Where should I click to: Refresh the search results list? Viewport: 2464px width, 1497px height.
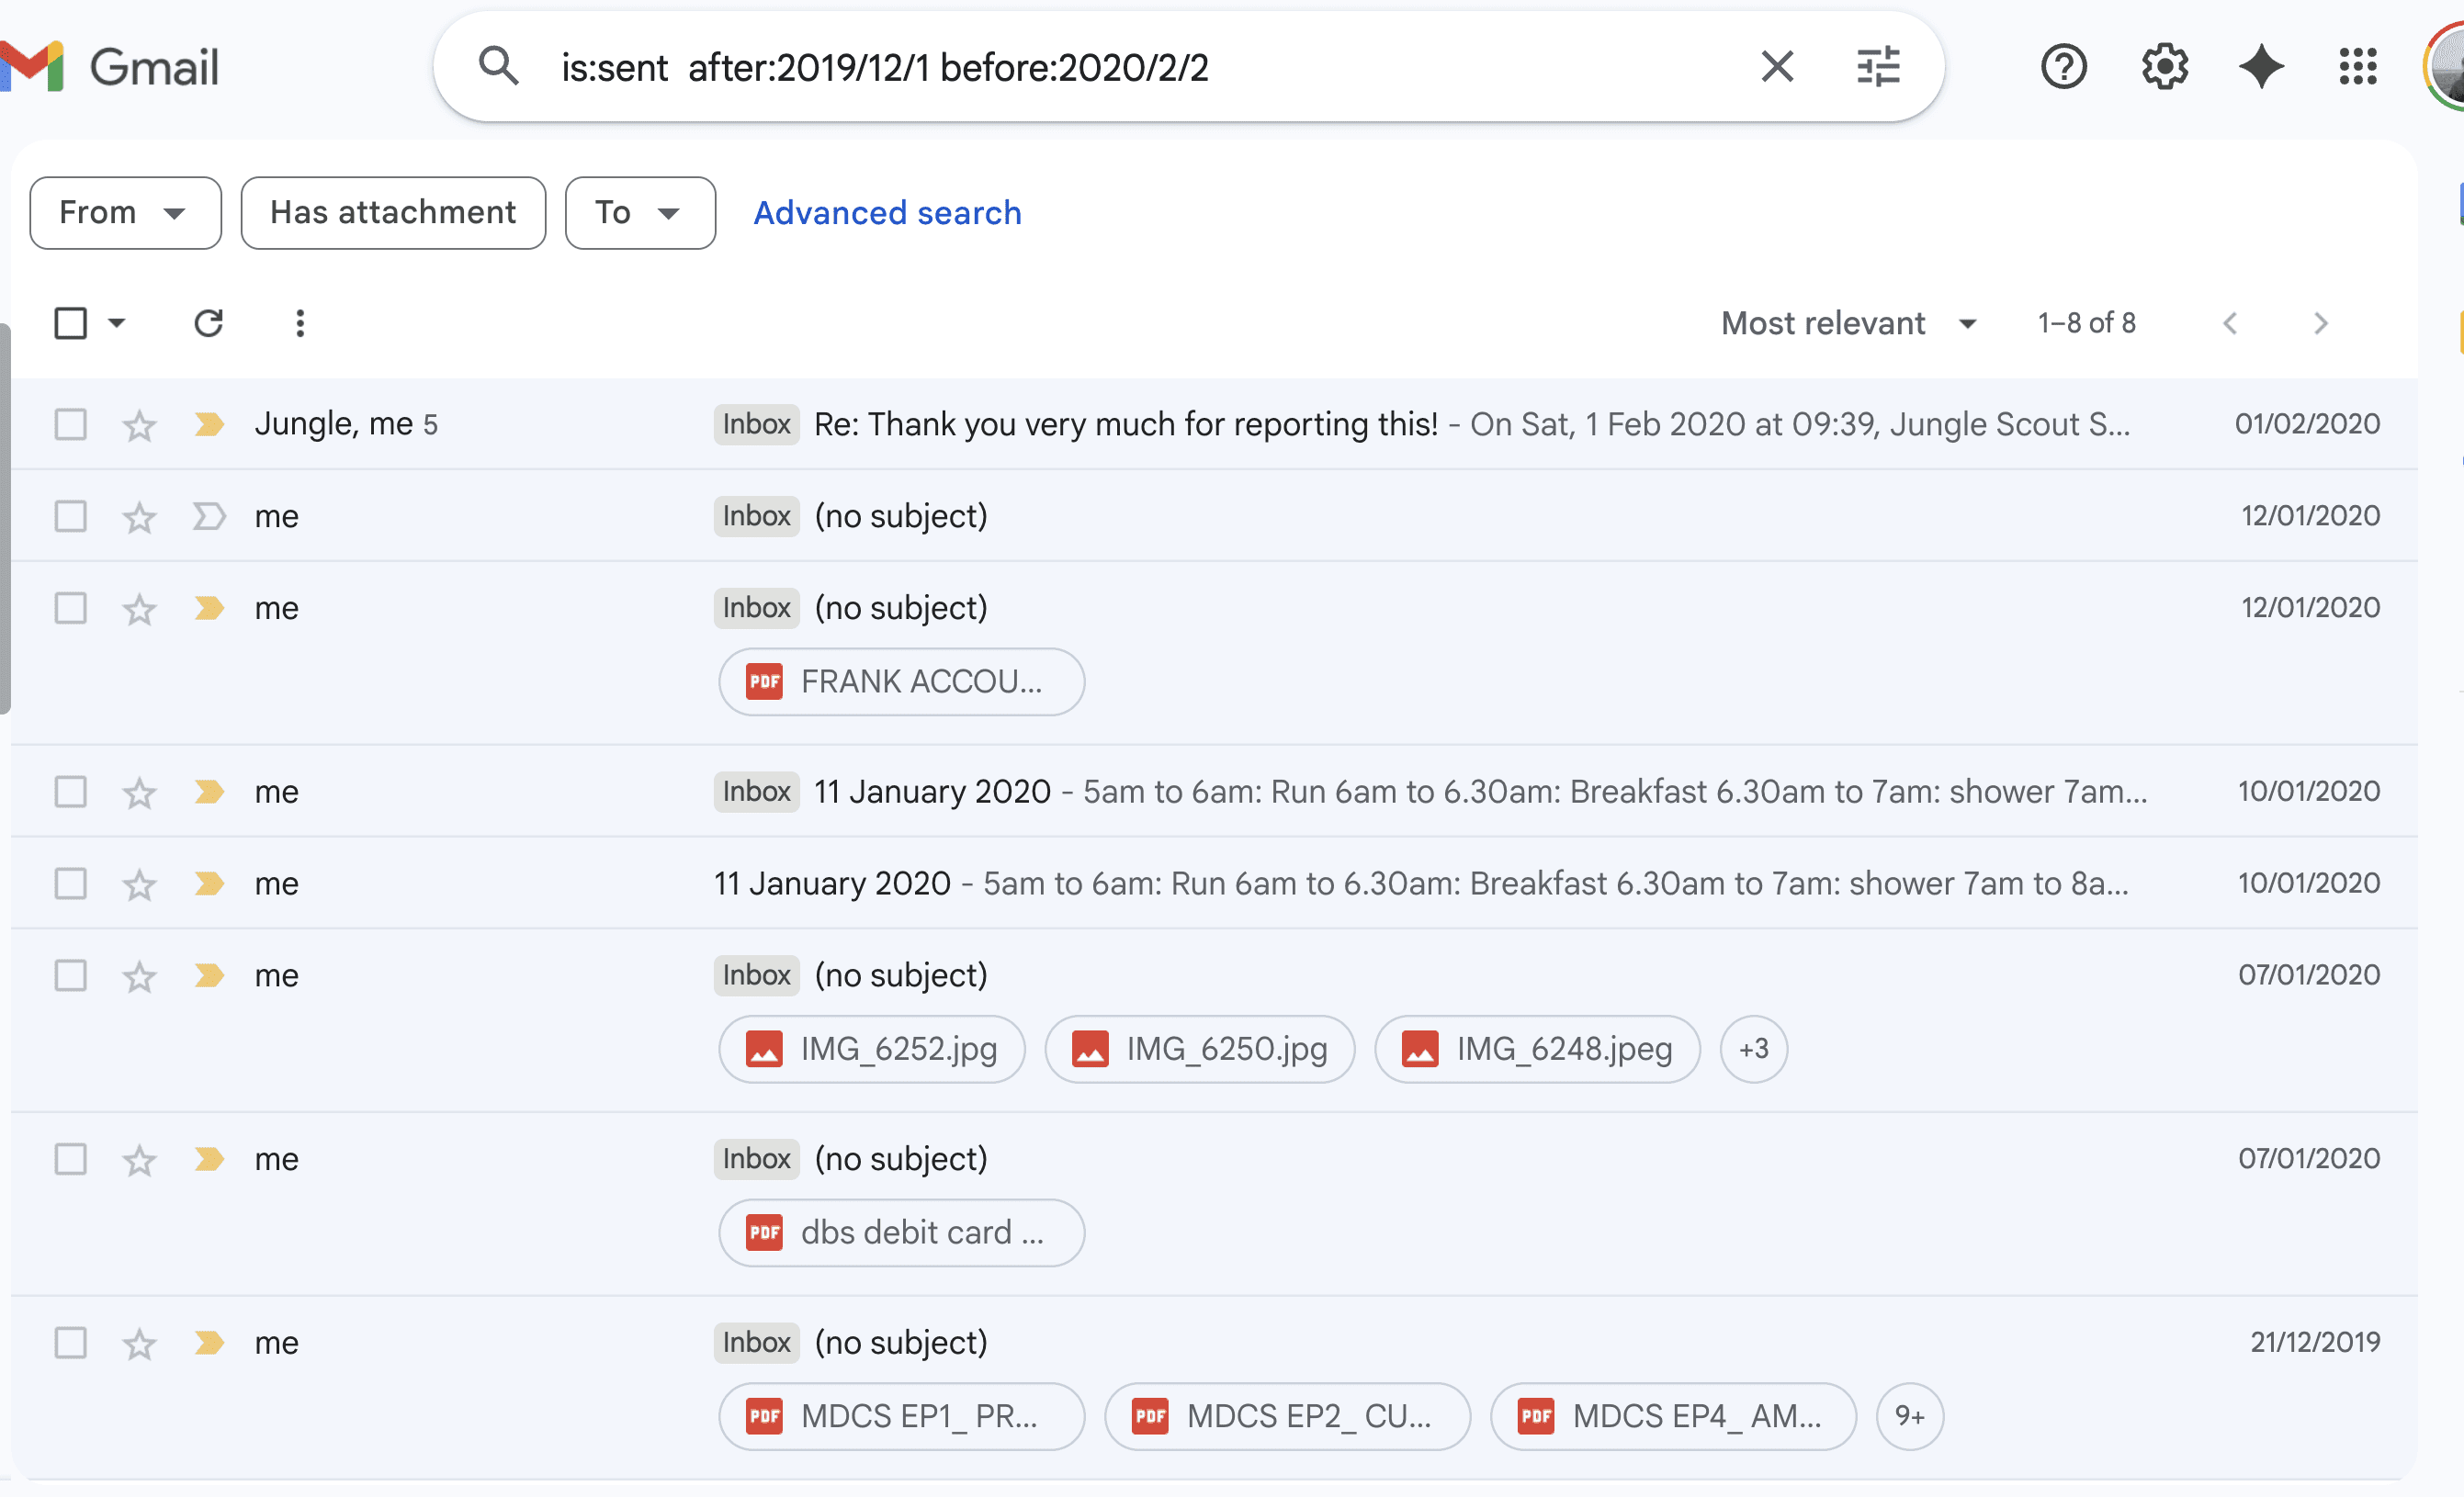pyautogui.click(x=208, y=322)
